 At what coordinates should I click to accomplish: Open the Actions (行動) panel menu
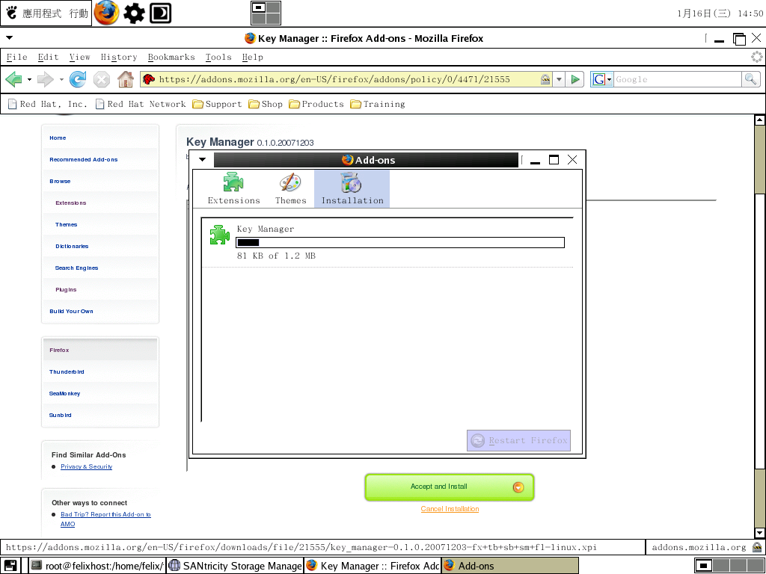78,13
